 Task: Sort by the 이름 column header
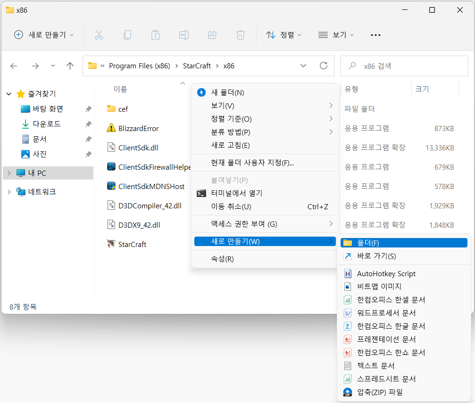click(x=120, y=89)
